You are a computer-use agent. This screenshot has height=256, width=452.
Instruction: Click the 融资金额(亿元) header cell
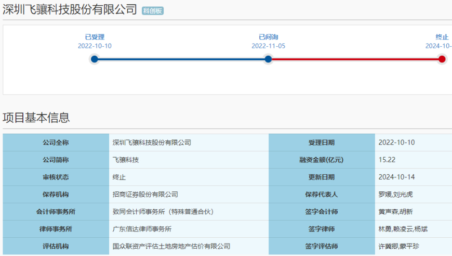[x=322, y=160]
